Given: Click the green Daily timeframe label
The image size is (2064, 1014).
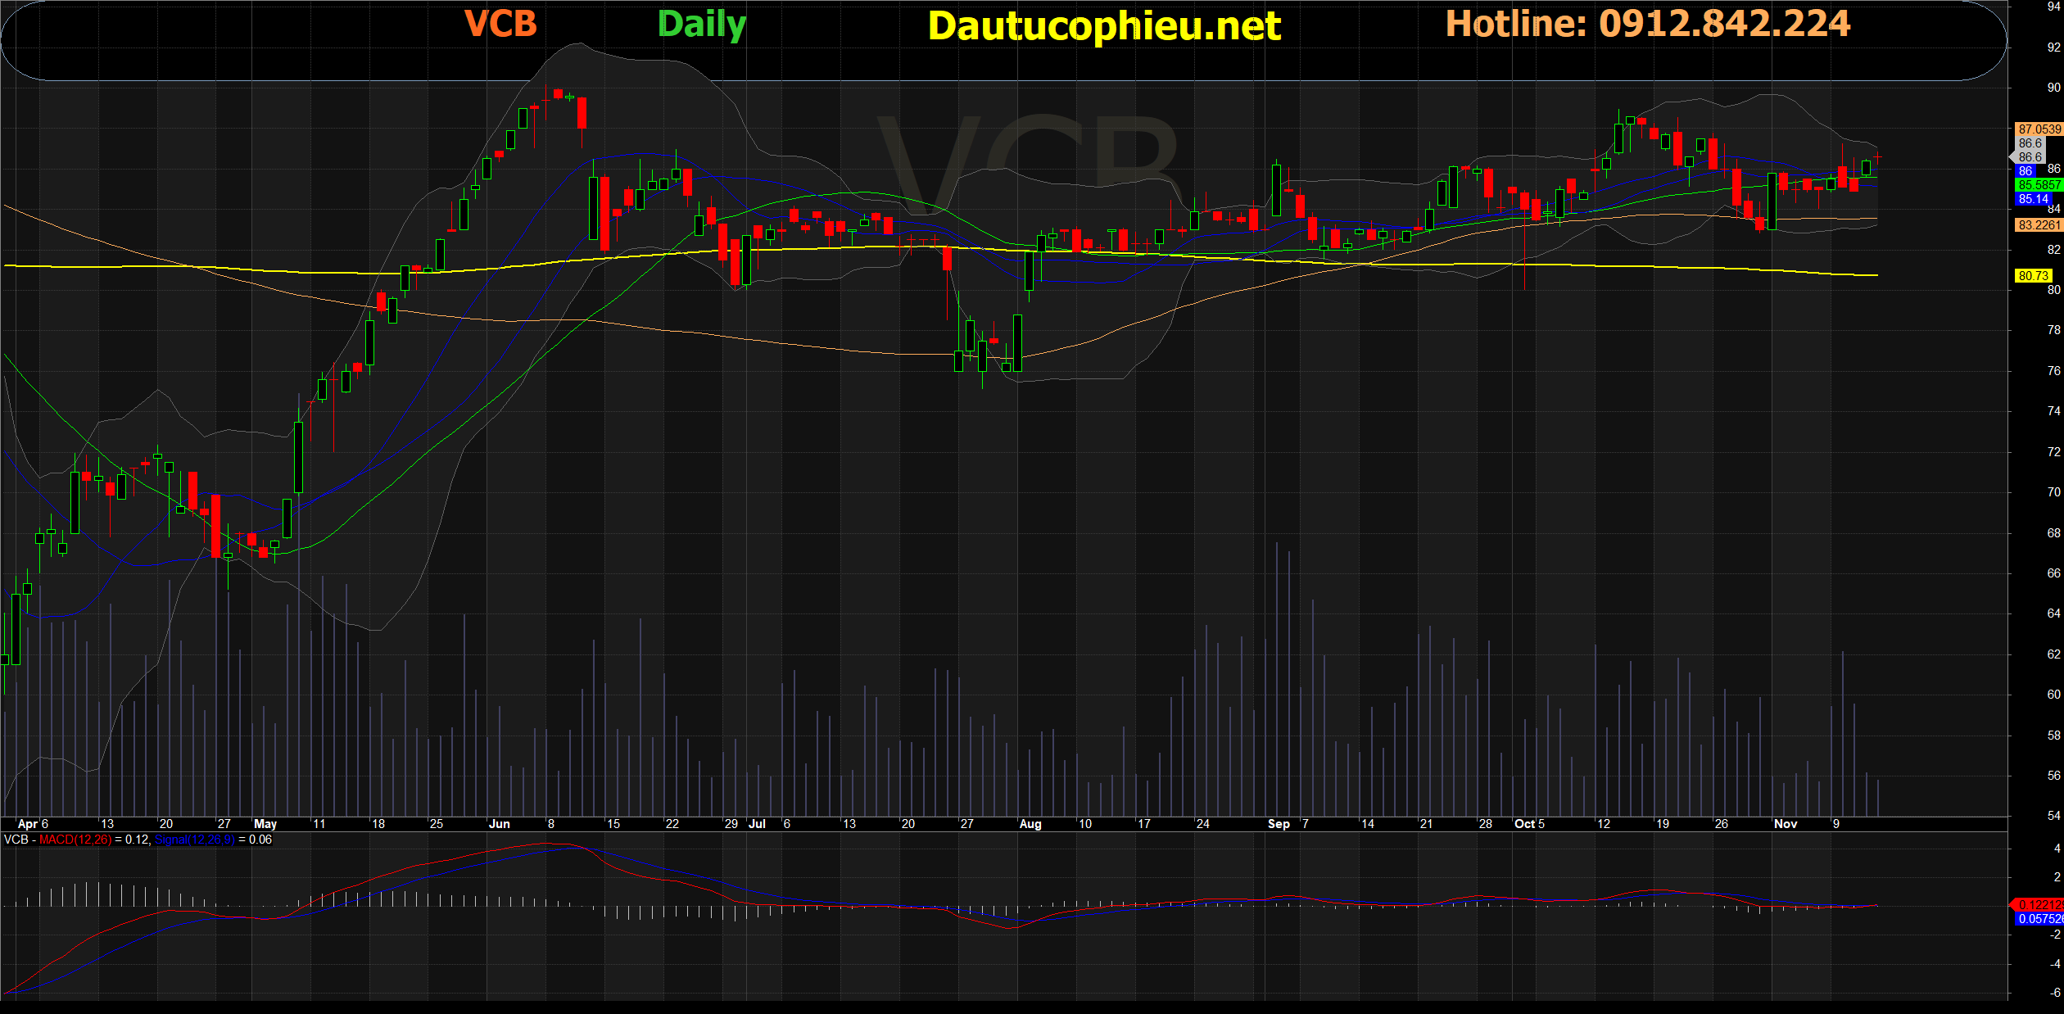Looking at the screenshot, I should pyautogui.click(x=702, y=25).
